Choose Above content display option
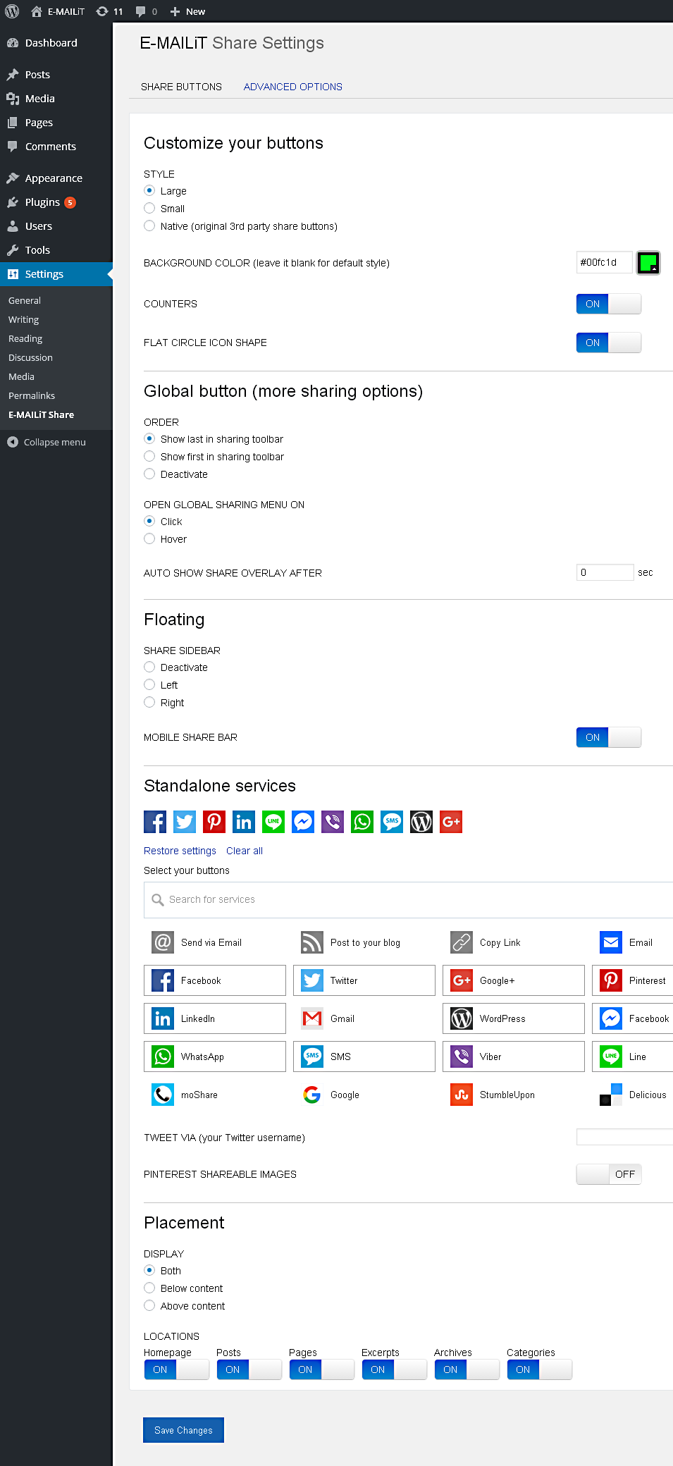673x1466 pixels. pyautogui.click(x=149, y=1305)
